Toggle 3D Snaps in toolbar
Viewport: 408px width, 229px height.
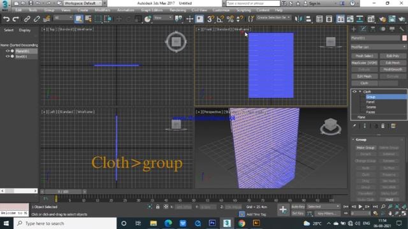210,19
